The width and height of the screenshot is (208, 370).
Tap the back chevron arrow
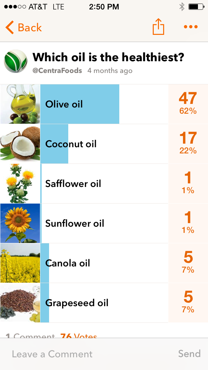coord(9,27)
